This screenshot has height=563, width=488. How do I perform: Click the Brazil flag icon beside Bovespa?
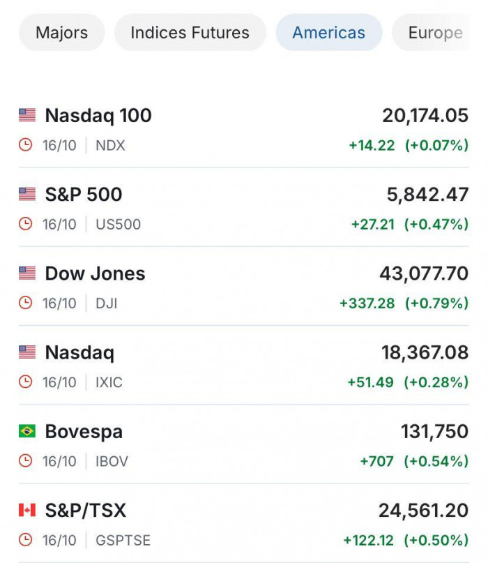point(27,431)
